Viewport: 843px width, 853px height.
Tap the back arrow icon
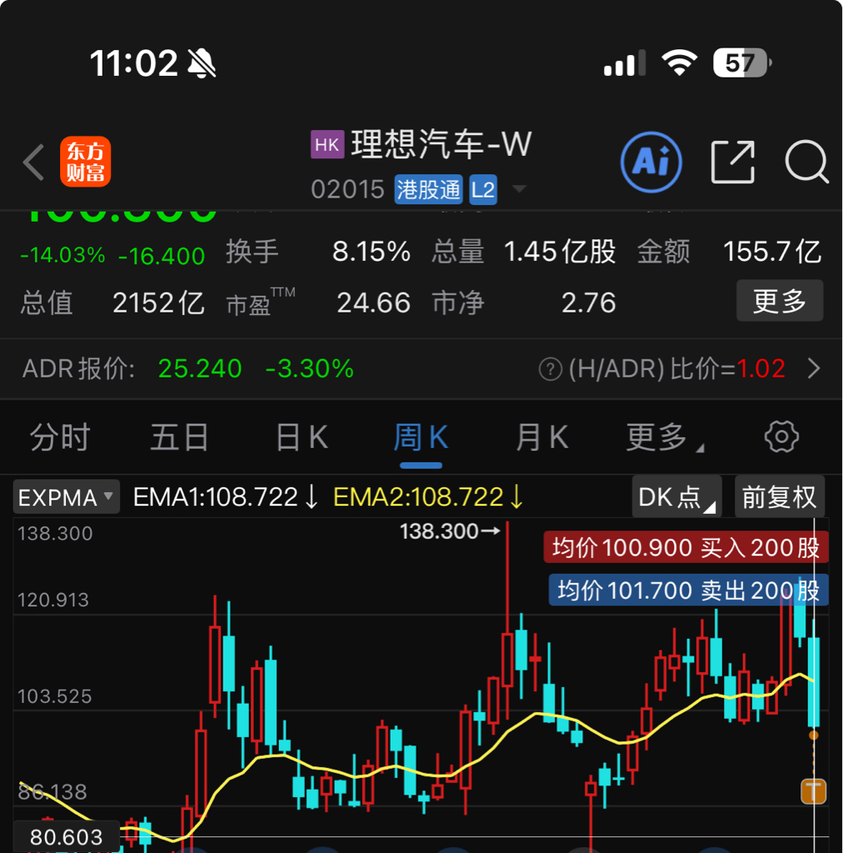click(x=33, y=162)
